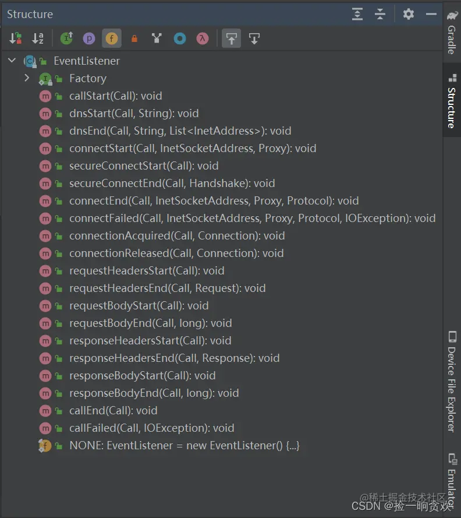Expand the Factory interface node
Screen dimensions: 461x518
point(27,78)
